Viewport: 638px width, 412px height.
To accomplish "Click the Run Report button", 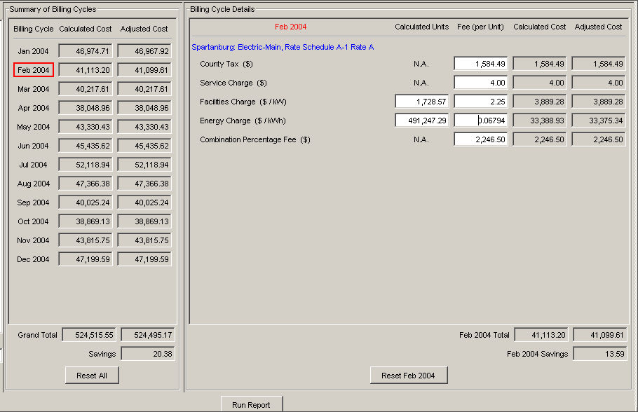I will pyautogui.click(x=252, y=404).
